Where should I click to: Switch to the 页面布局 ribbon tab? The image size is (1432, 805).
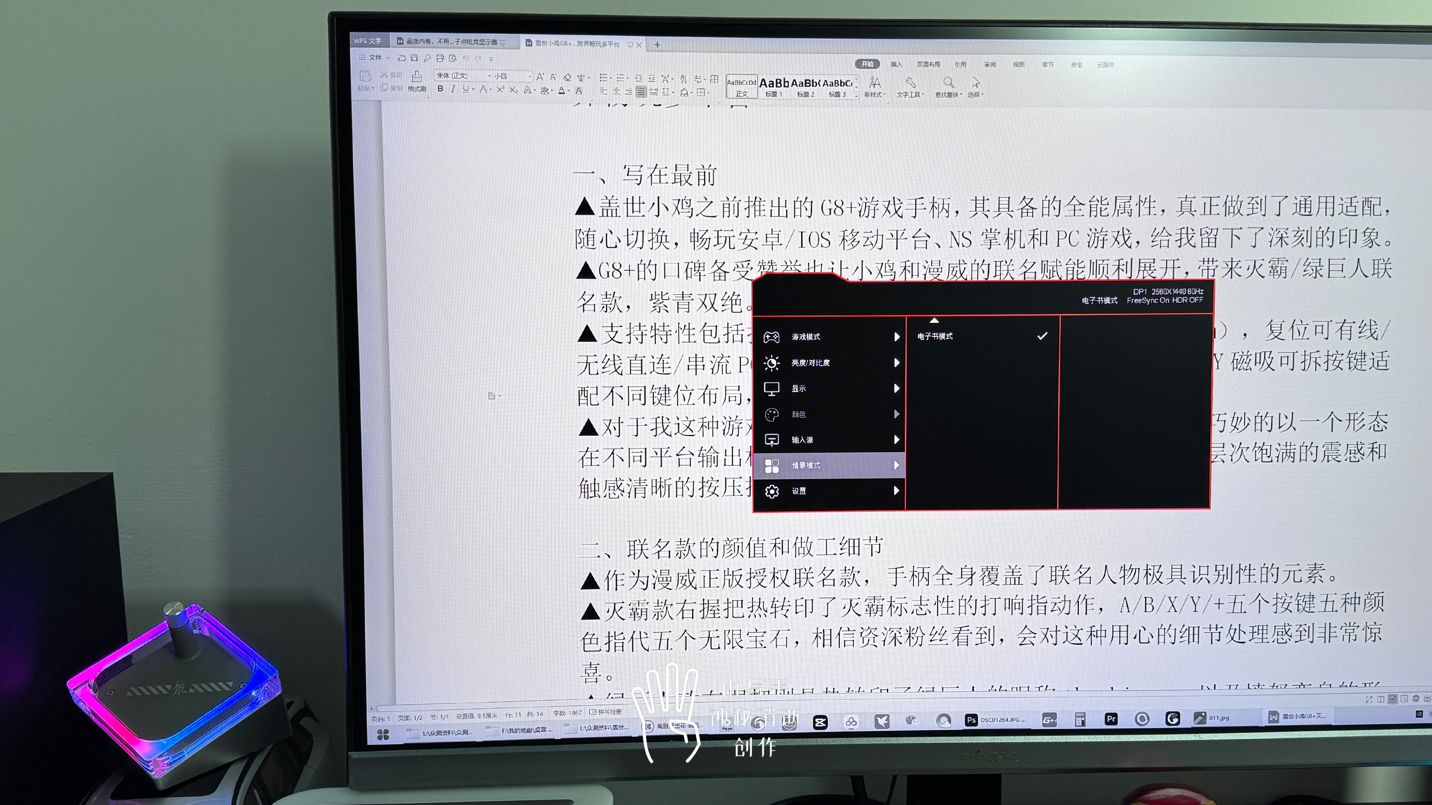[928, 65]
